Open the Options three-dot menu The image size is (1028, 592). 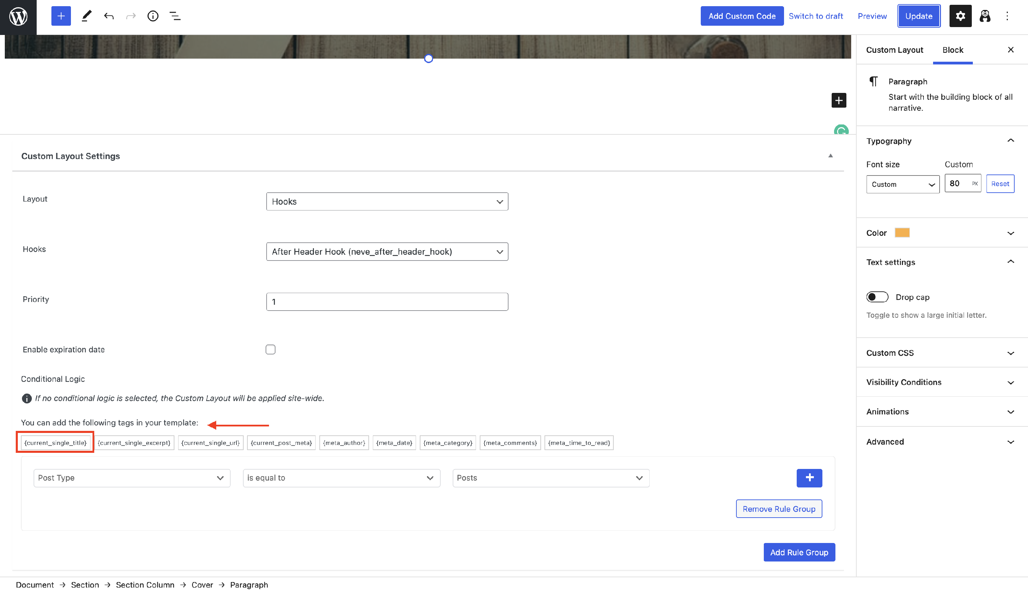pyautogui.click(x=1007, y=16)
